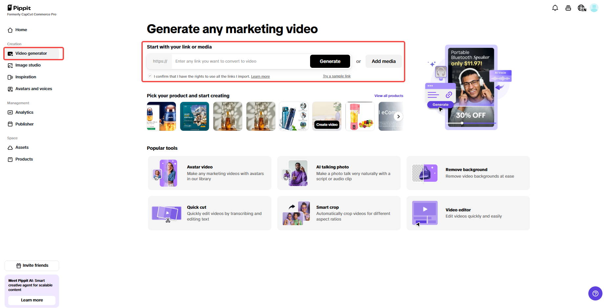Click the Pippit logo in the top corner
610x308 pixels.
coord(19,8)
